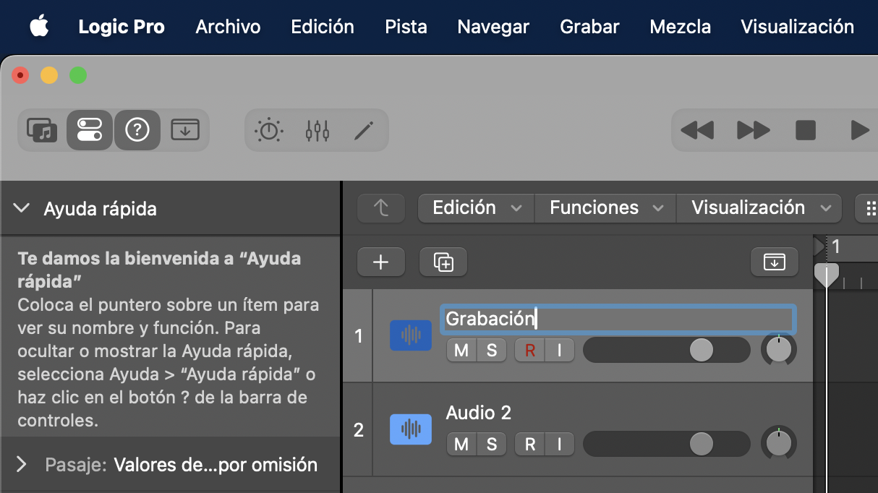Viewport: 878px width, 493px height.
Task: Open Editors with the pencil icon
Action: point(364,130)
